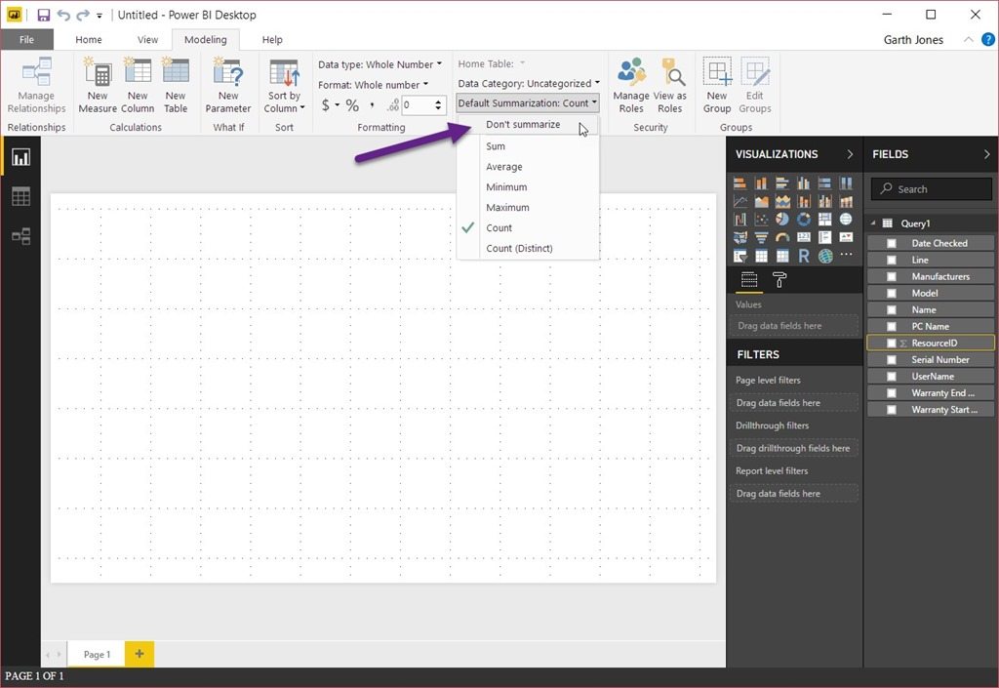This screenshot has width=999, height=688.
Task: Check the Name field
Action: 892,309
